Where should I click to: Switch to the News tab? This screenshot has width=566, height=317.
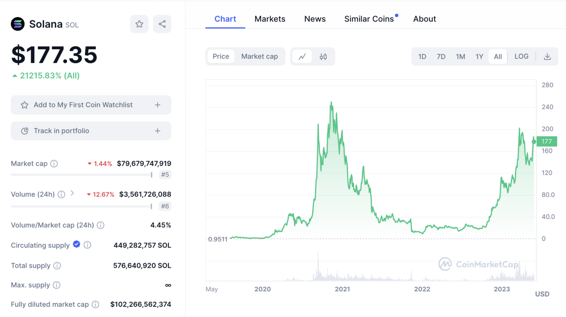(x=315, y=19)
